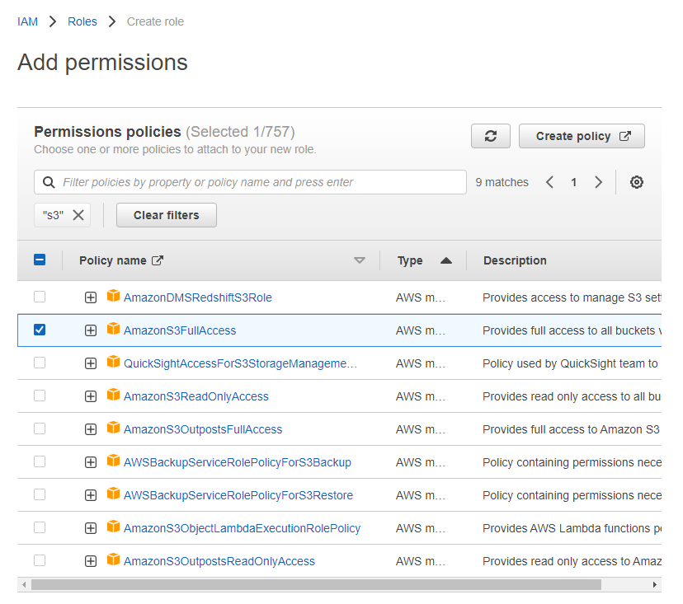Click the "9 matches" text

click(x=502, y=182)
